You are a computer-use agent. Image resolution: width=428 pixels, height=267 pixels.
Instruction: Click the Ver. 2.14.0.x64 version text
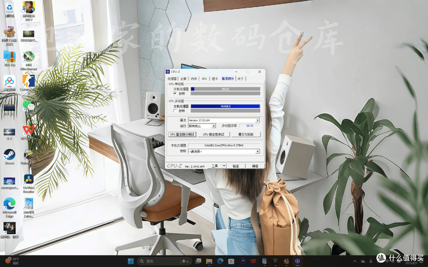[x=195, y=166]
